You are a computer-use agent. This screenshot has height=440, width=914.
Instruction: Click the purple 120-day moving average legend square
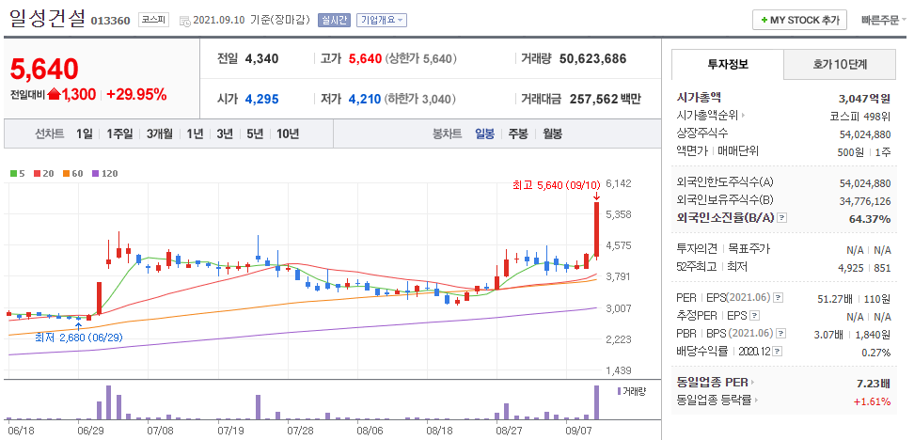click(96, 173)
